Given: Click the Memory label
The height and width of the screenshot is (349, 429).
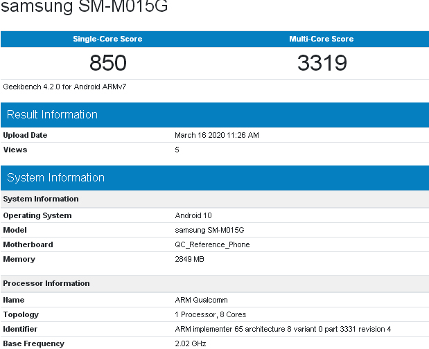Looking at the screenshot, I should click(x=19, y=259).
